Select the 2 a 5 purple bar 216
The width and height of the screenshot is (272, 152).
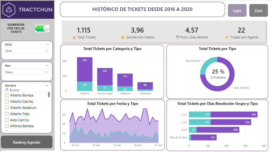231,122
